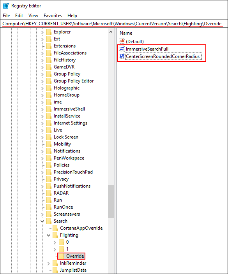Click the Registry Editor title bar icon
This screenshot has width=228, height=274.
6,6
